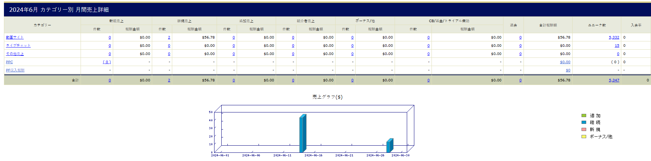
Task: Click unique count 15 for ライブチャット
Action: click(x=617, y=46)
